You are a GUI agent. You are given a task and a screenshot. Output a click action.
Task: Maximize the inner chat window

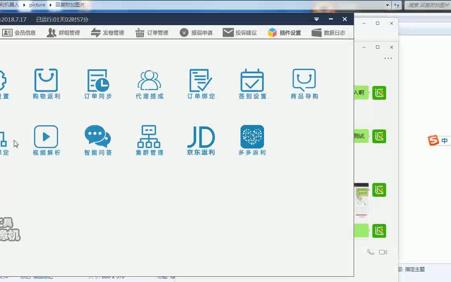coord(378,47)
